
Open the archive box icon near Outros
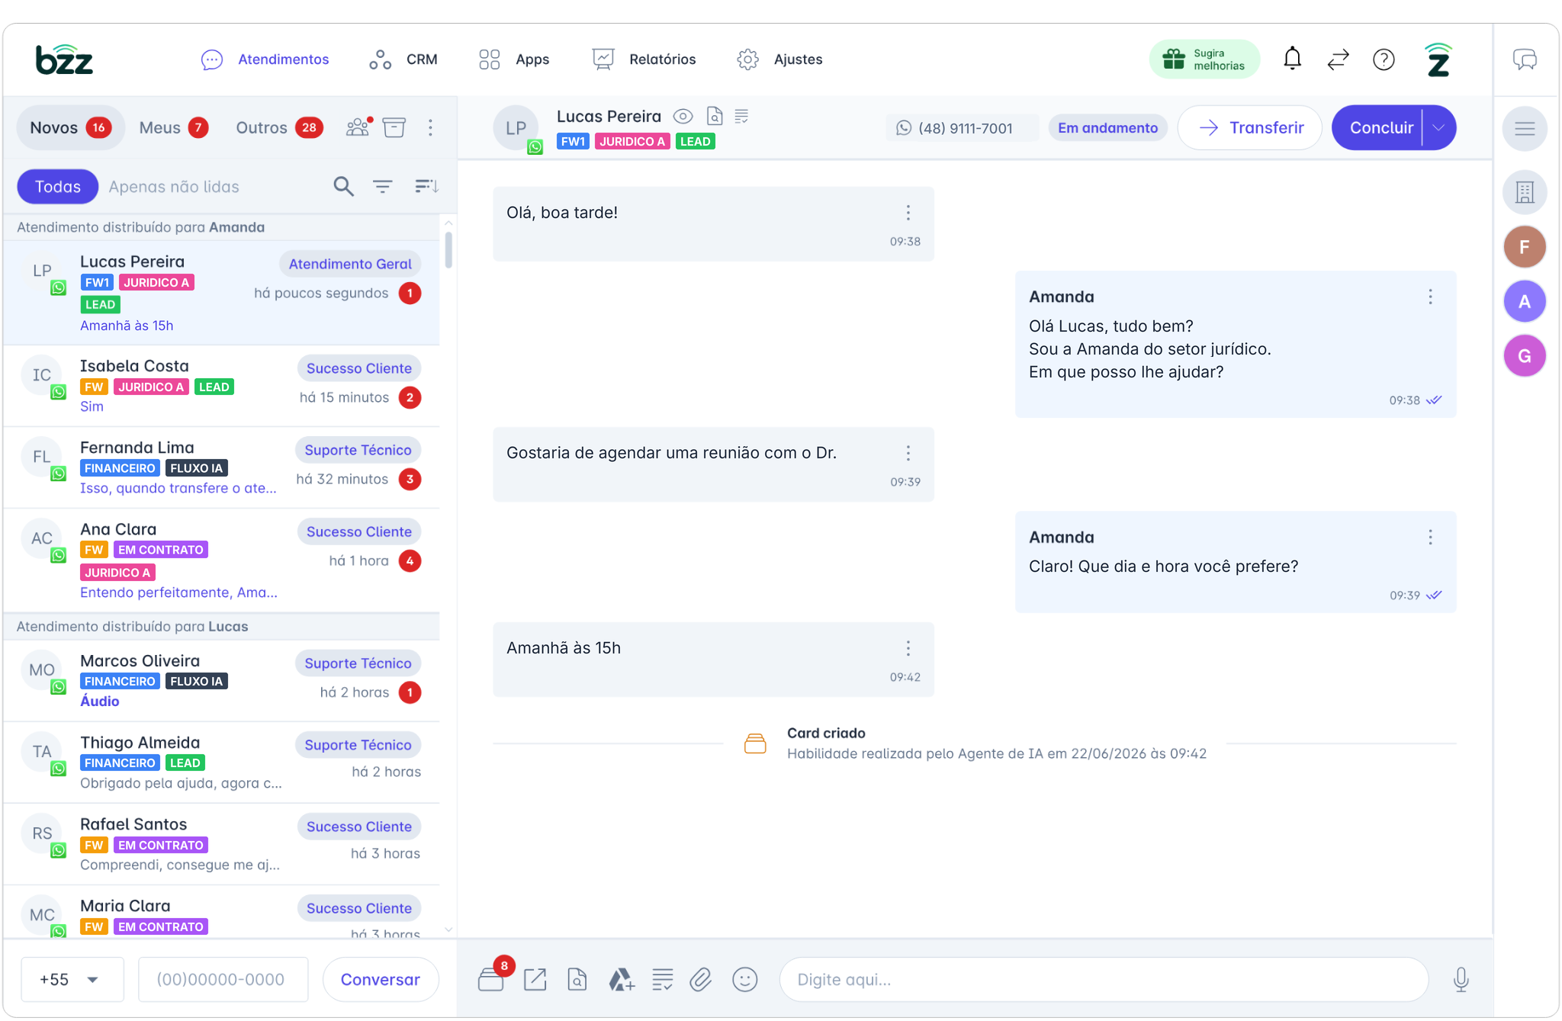394,127
